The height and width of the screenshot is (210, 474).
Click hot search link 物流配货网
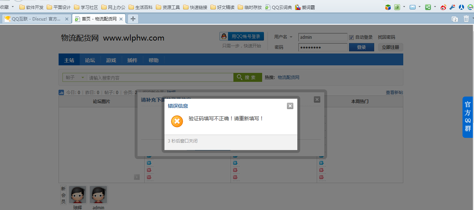288,78
